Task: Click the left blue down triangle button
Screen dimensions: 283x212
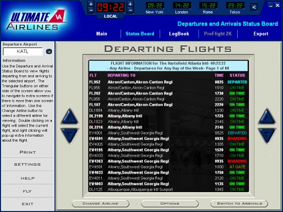Action: [x=70, y=135]
